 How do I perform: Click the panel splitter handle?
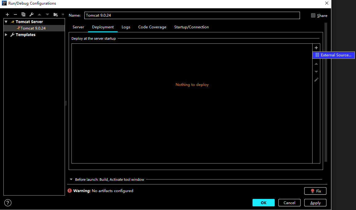[x=66, y=103]
